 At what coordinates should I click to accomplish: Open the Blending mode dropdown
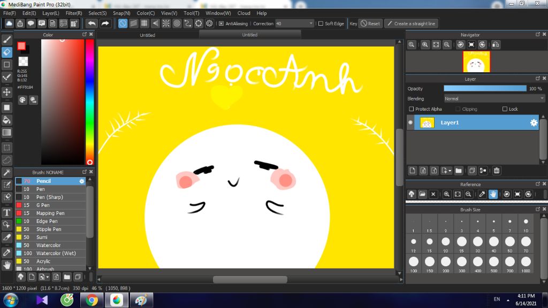494,99
